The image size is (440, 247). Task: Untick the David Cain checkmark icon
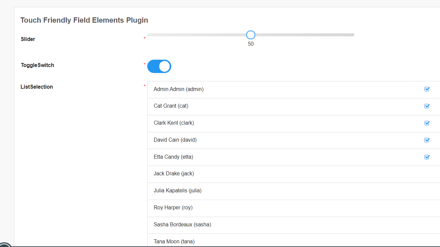click(427, 140)
